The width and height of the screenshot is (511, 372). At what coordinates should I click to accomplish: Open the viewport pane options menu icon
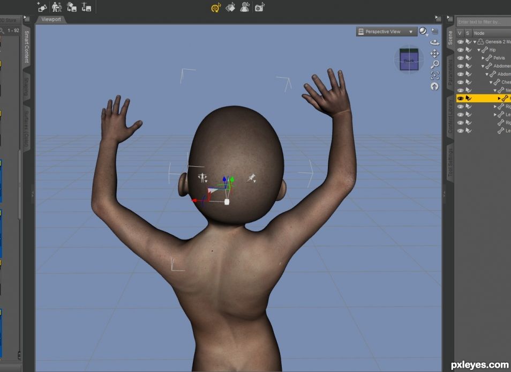[x=438, y=19]
